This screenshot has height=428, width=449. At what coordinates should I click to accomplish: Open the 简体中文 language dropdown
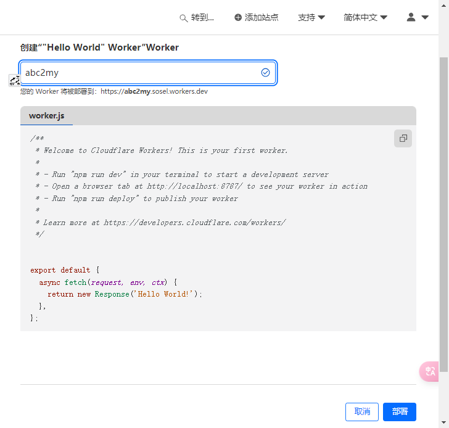pyautogui.click(x=365, y=18)
